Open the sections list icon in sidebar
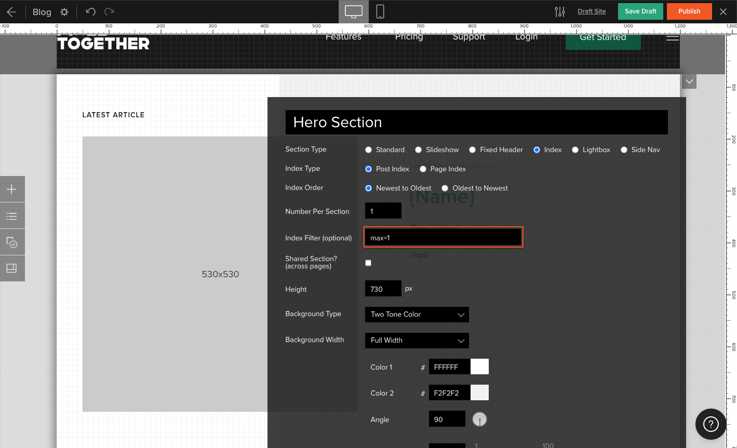The width and height of the screenshot is (737, 448). click(x=12, y=215)
